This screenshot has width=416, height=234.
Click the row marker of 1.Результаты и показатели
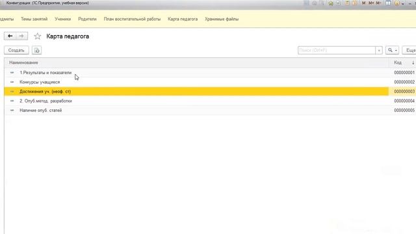click(12, 72)
